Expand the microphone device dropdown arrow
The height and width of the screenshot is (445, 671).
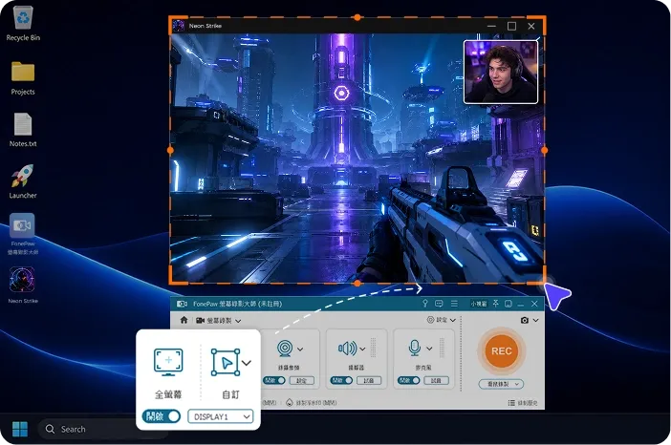click(x=429, y=349)
